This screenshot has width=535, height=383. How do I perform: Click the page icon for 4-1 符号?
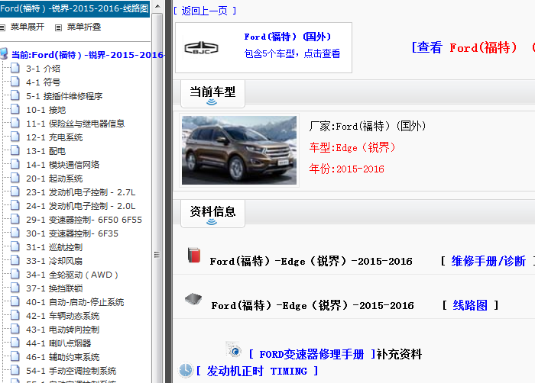pos(15,82)
